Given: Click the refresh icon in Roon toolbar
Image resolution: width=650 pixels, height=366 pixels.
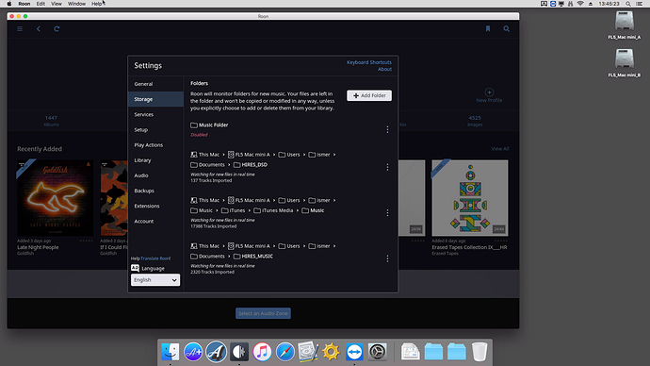Looking at the screenshot, I should click(x=57, y=28).
